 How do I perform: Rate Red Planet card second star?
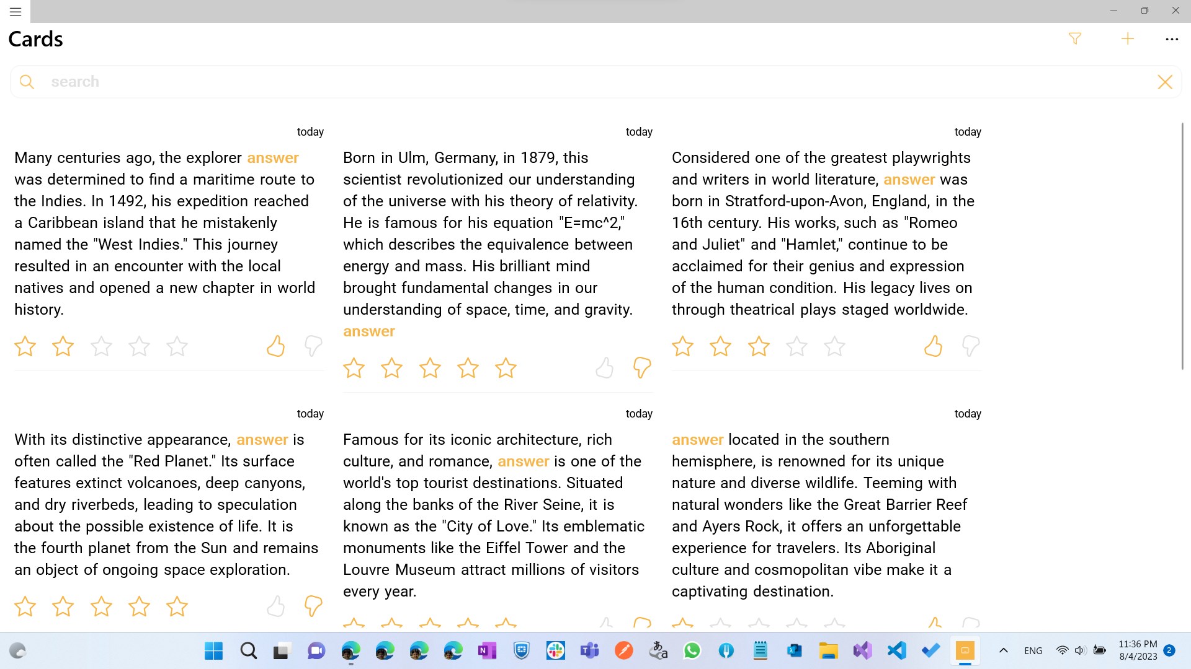click(63, 606)
